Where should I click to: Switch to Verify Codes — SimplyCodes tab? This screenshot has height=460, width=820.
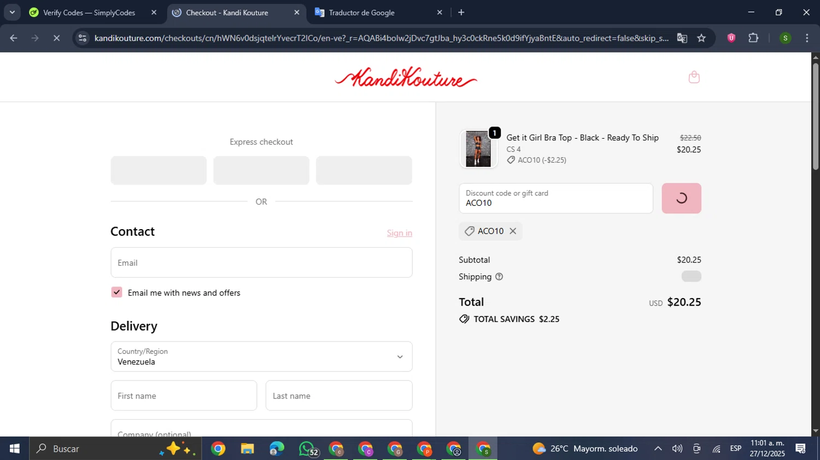point(89,13)
